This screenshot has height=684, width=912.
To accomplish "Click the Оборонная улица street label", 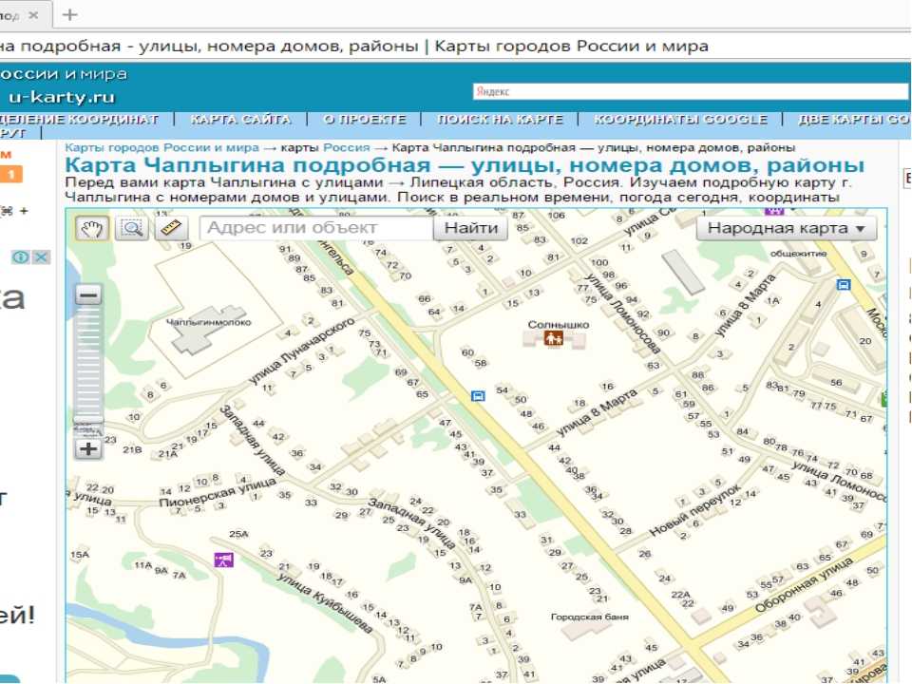I will (x=804, y=584).
